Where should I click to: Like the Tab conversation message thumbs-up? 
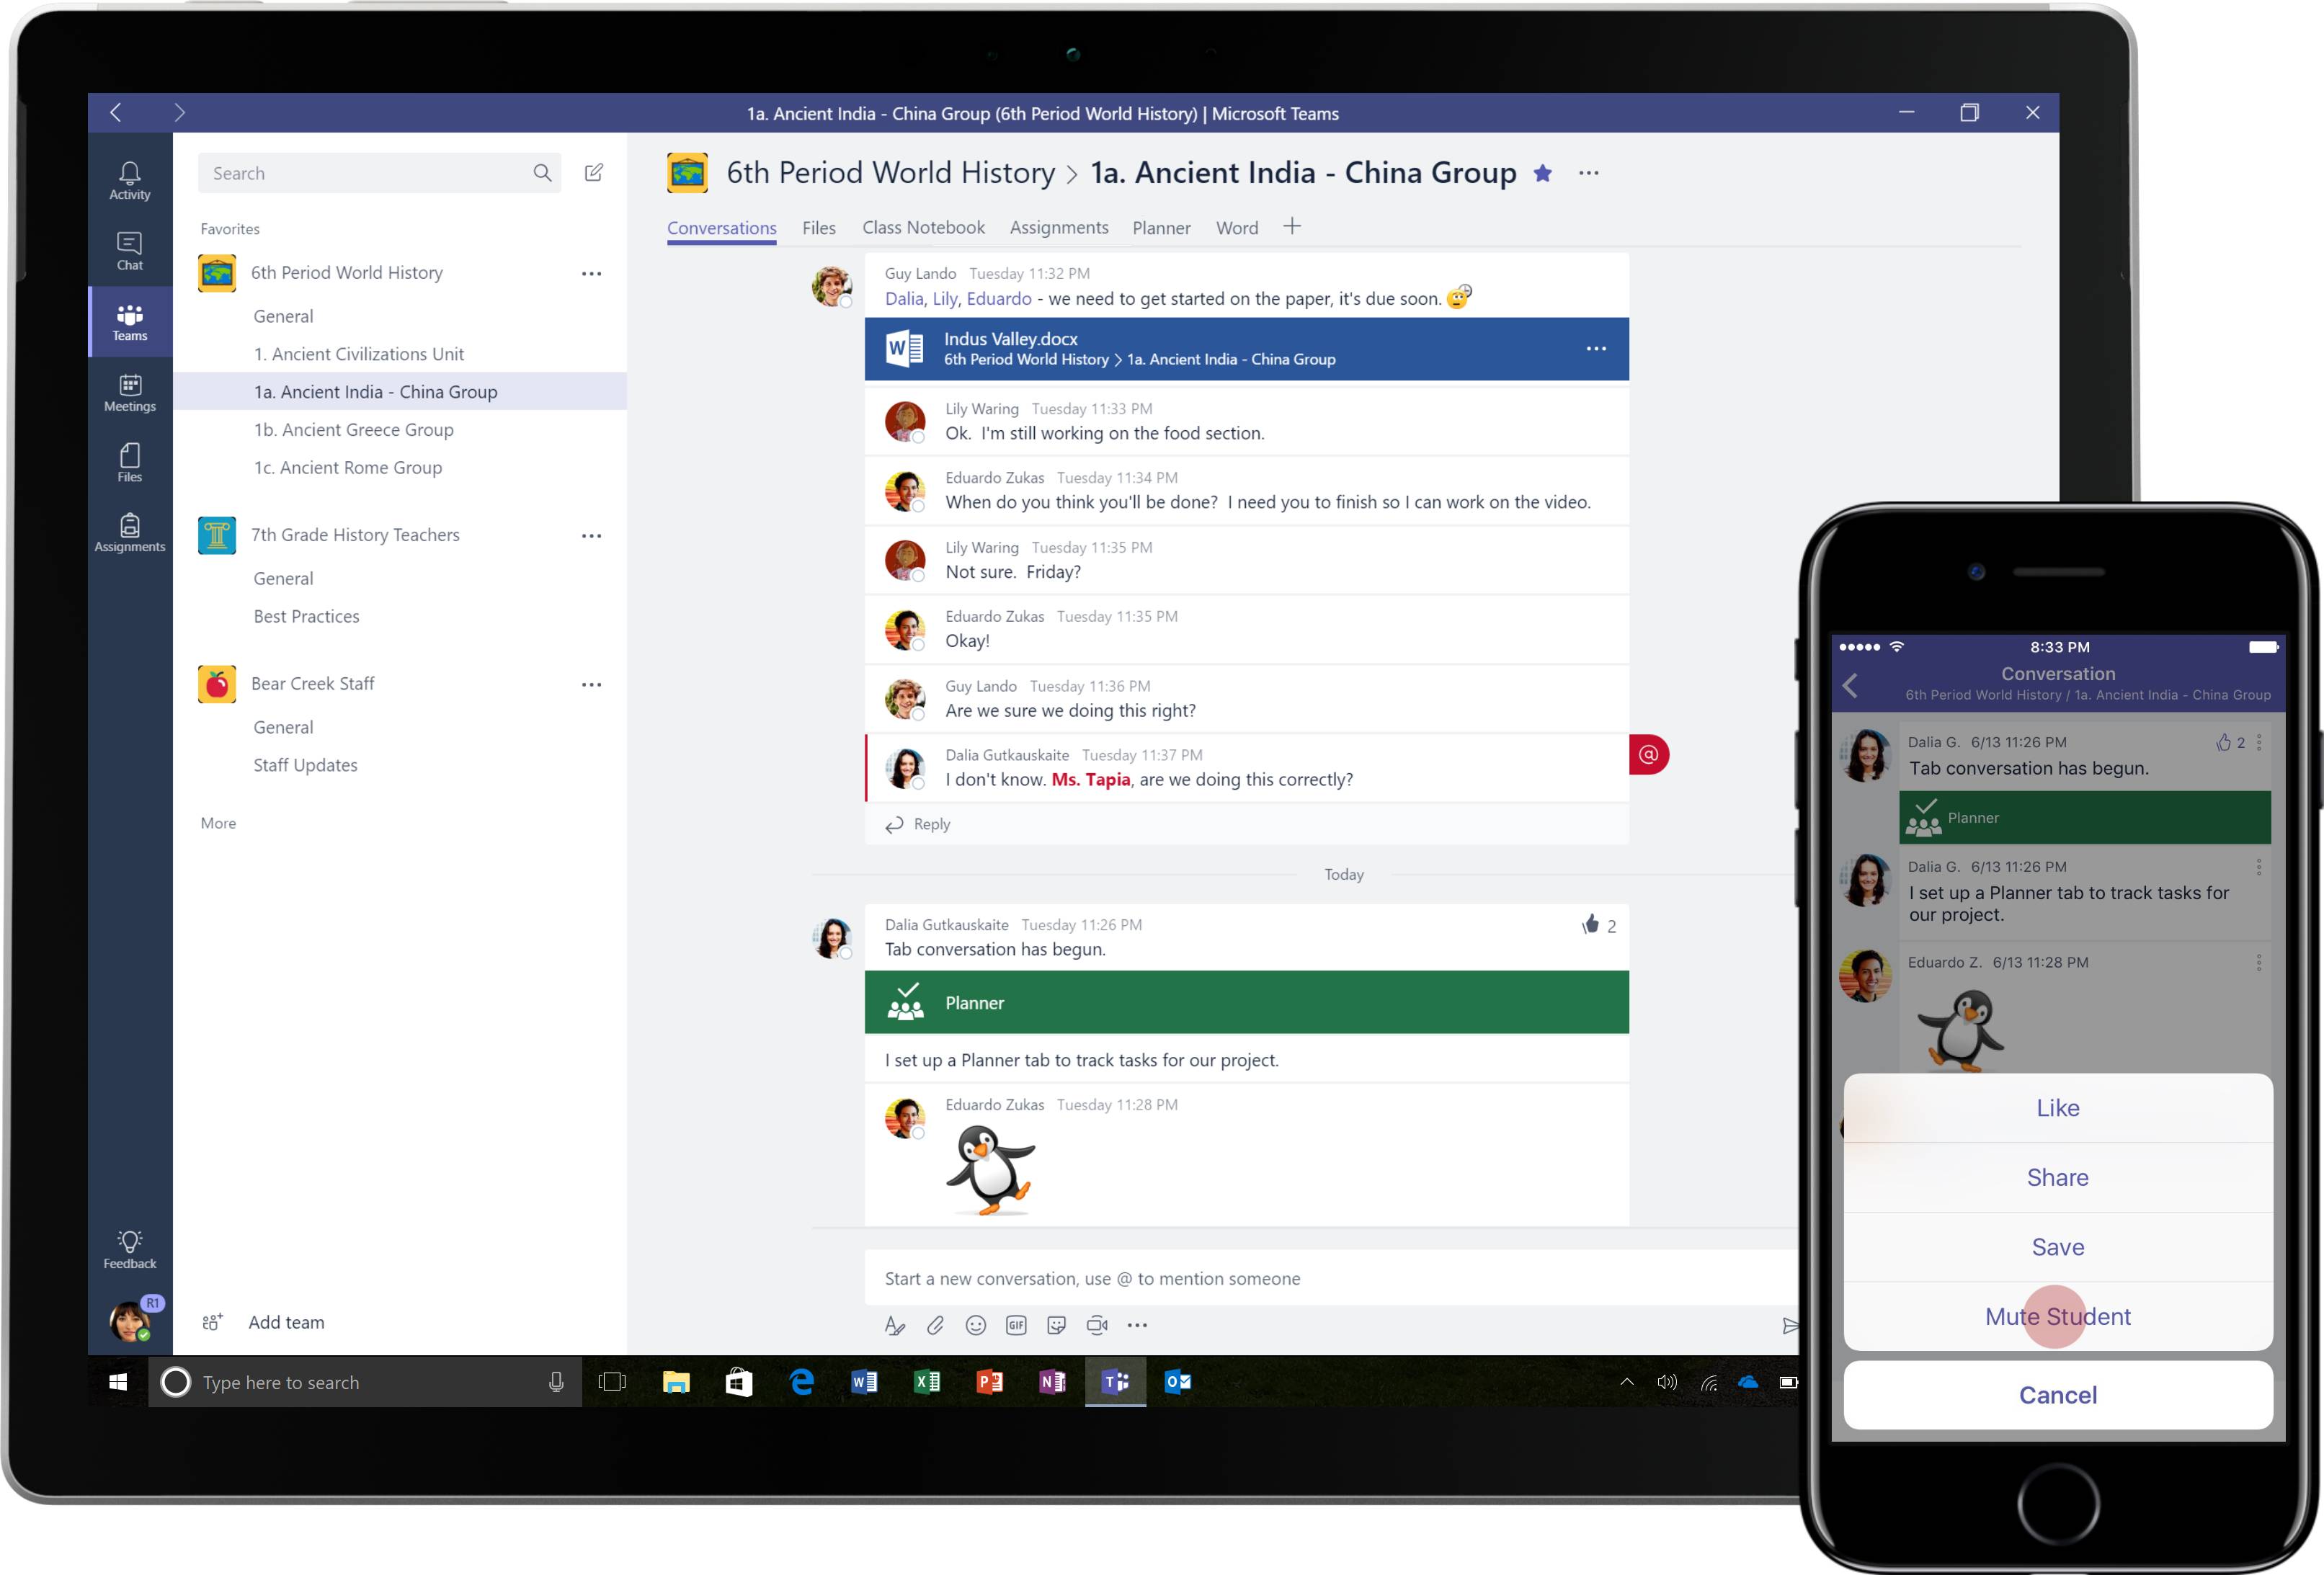point(1591,924)
